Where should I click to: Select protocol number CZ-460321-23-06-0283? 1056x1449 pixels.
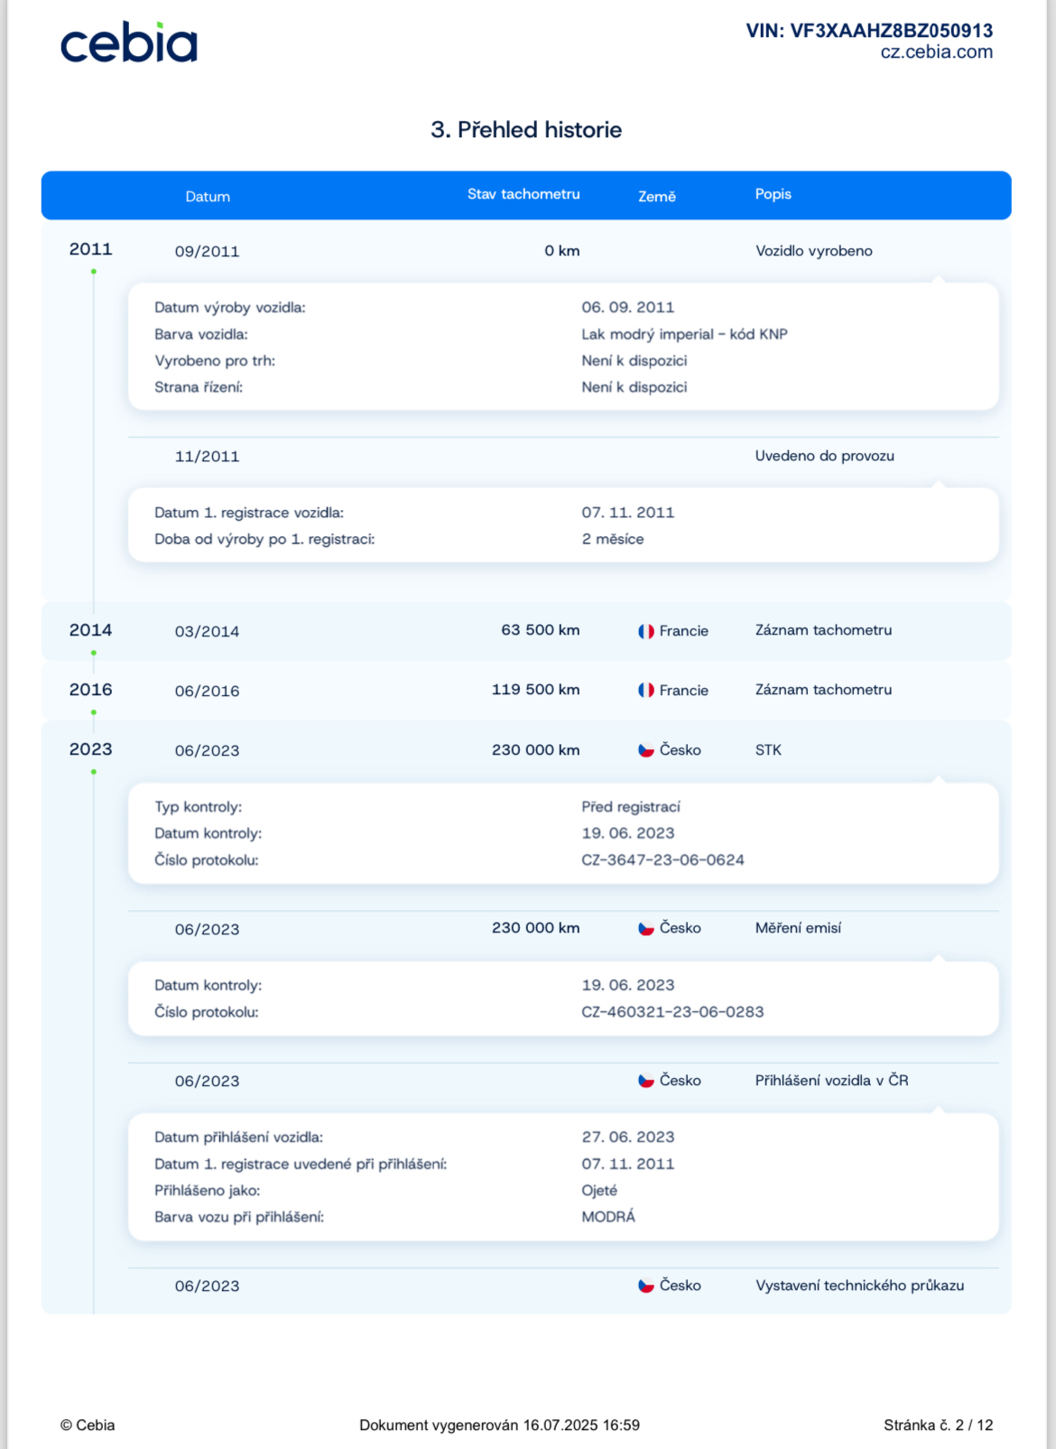click(x=672, y=1012)
